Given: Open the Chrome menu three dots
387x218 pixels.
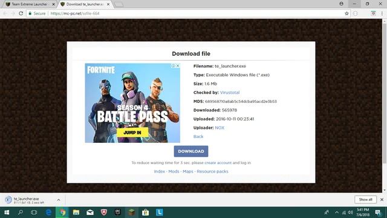Looking at the screenshot, I should point(382,13).
